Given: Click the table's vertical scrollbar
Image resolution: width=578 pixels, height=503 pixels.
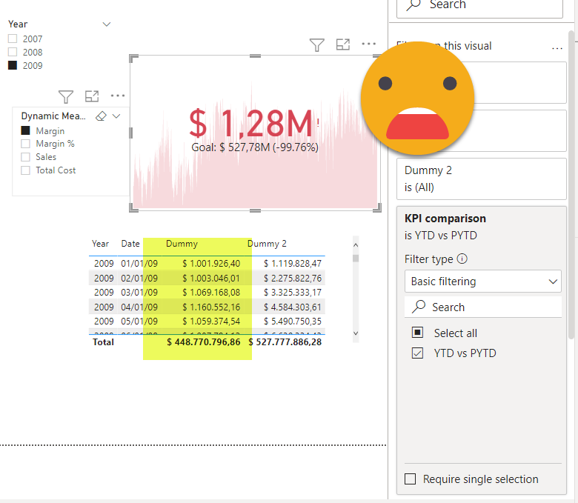Looking at the screenshot, I should click(356, 289).
